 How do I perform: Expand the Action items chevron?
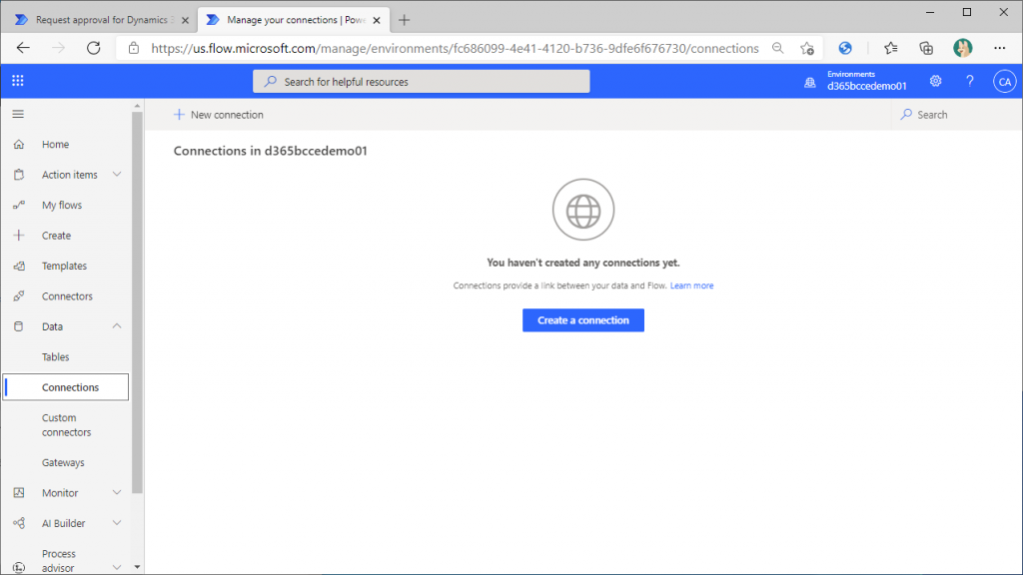tap(117, 174)
